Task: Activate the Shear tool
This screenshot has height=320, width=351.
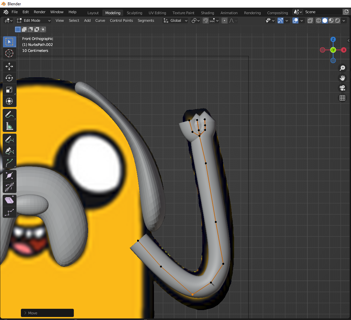Action: [9, 200]
